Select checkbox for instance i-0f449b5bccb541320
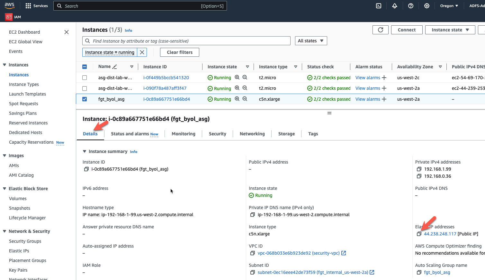 point(85,78)
